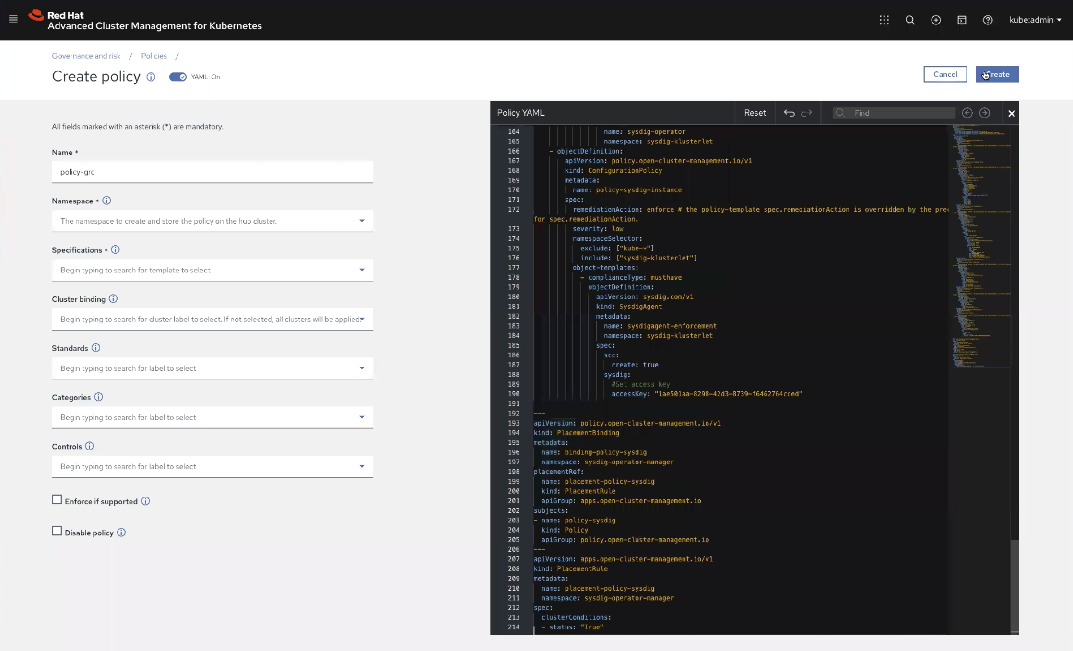Click the next search result arrow
Screen dimensions: 1073x651
tap(985, 113)
